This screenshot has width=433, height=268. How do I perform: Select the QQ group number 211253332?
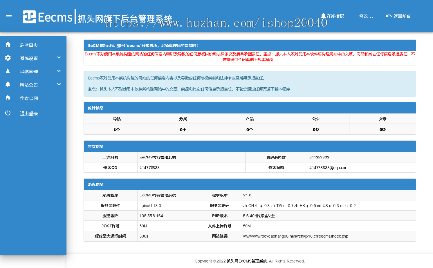319,157
